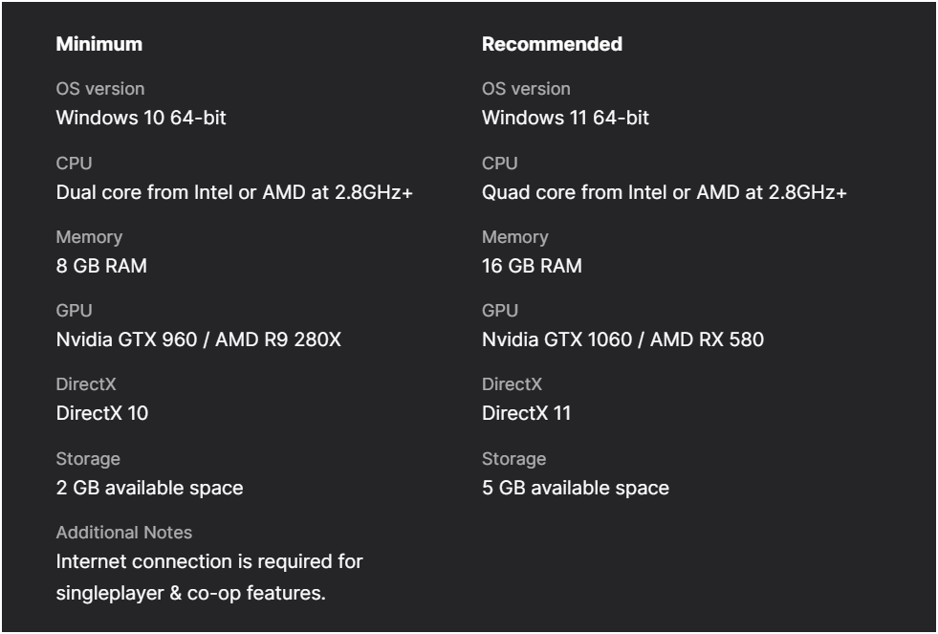The width and height of the screenshot is (938, 634).
Task: Click the Recommended requirements heading
Action: click(552, 44)
